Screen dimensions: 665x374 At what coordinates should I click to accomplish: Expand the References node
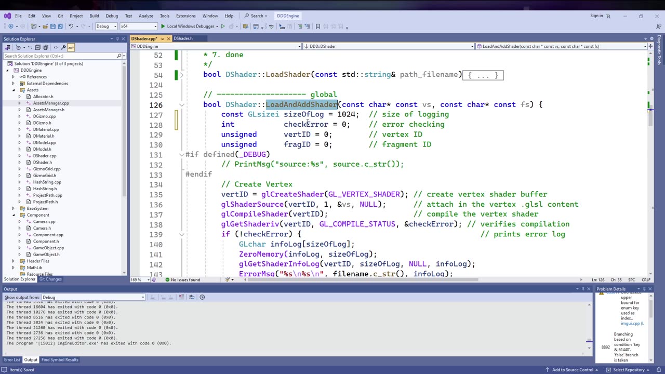point(14,77)
